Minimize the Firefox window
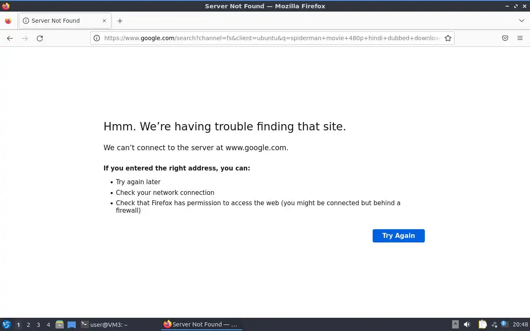The height and width of the screenshot is (331, 530). (x=507, y=6)
